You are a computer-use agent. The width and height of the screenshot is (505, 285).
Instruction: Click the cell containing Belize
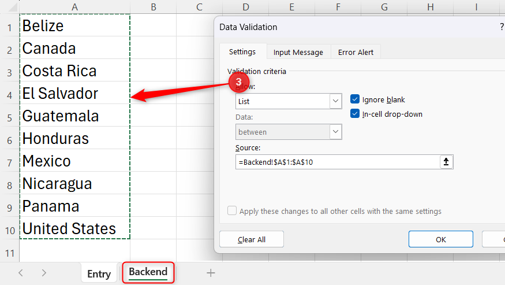tap(74, 25)
